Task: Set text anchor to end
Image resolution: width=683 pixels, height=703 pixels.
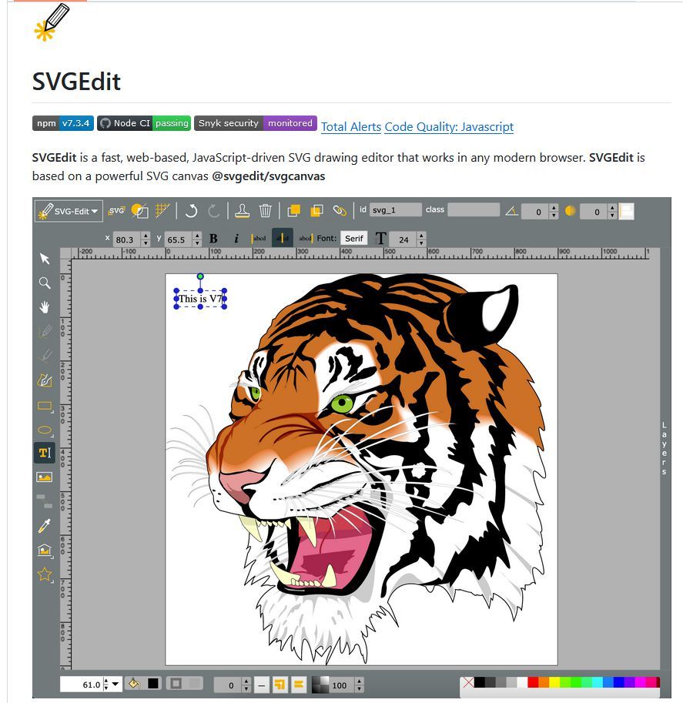Action: pos(306,239)
